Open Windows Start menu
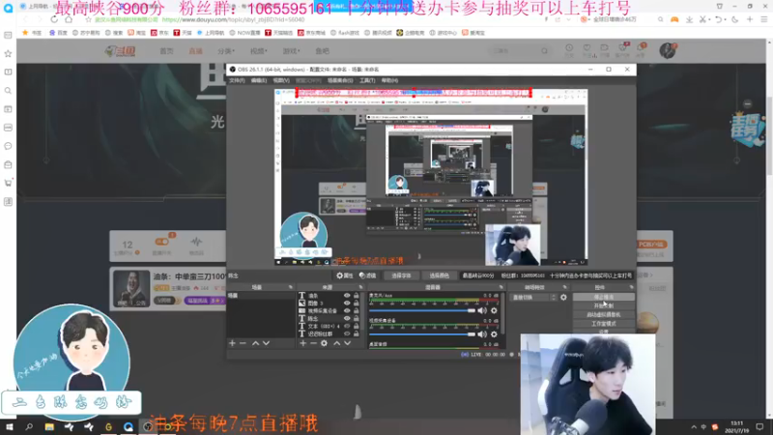773x435 pixels. pyautogui.click(x=10, y=426)
